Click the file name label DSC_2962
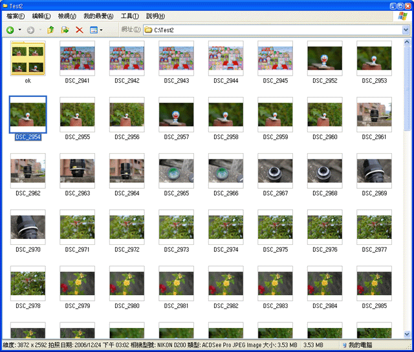The image size is (414, 352). coord(28,193)
